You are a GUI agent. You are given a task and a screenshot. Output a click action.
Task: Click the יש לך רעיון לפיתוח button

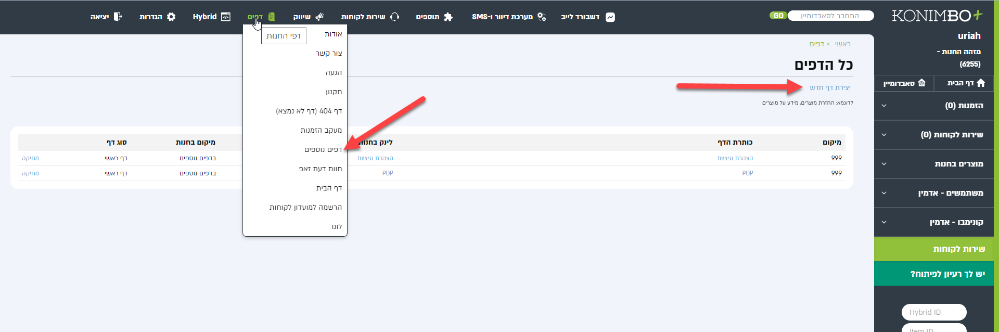934,274
